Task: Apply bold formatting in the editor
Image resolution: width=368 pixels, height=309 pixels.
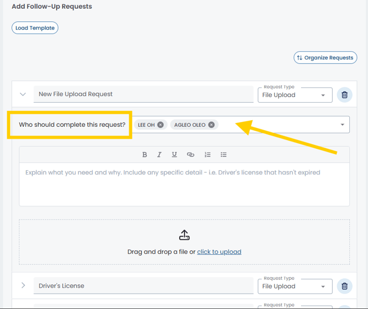Action: point(144,155)
